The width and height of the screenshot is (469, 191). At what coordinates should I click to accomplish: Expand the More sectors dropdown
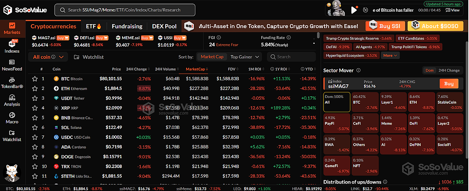[390, 56]
